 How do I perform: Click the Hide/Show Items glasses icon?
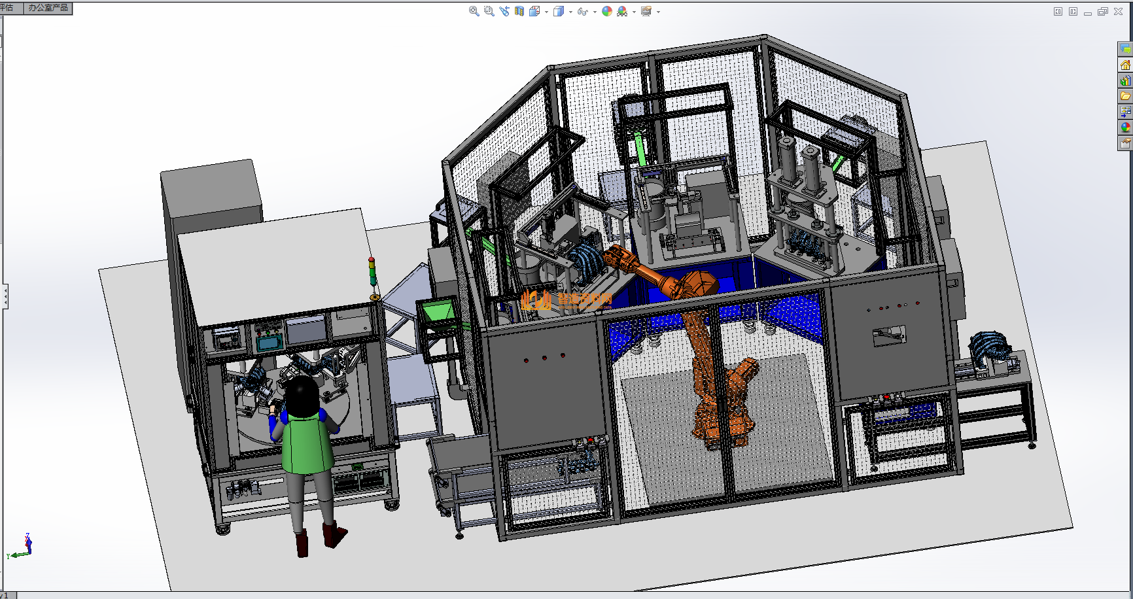click(x=582, y=11)
